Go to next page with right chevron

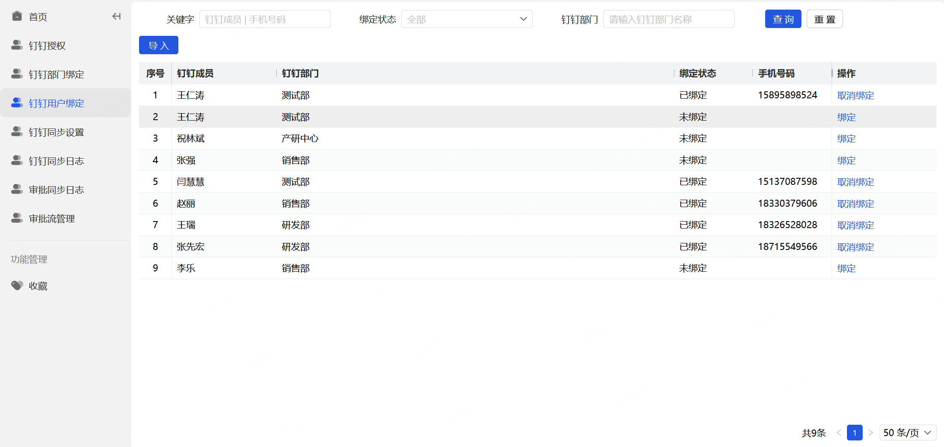click(871, 433)
